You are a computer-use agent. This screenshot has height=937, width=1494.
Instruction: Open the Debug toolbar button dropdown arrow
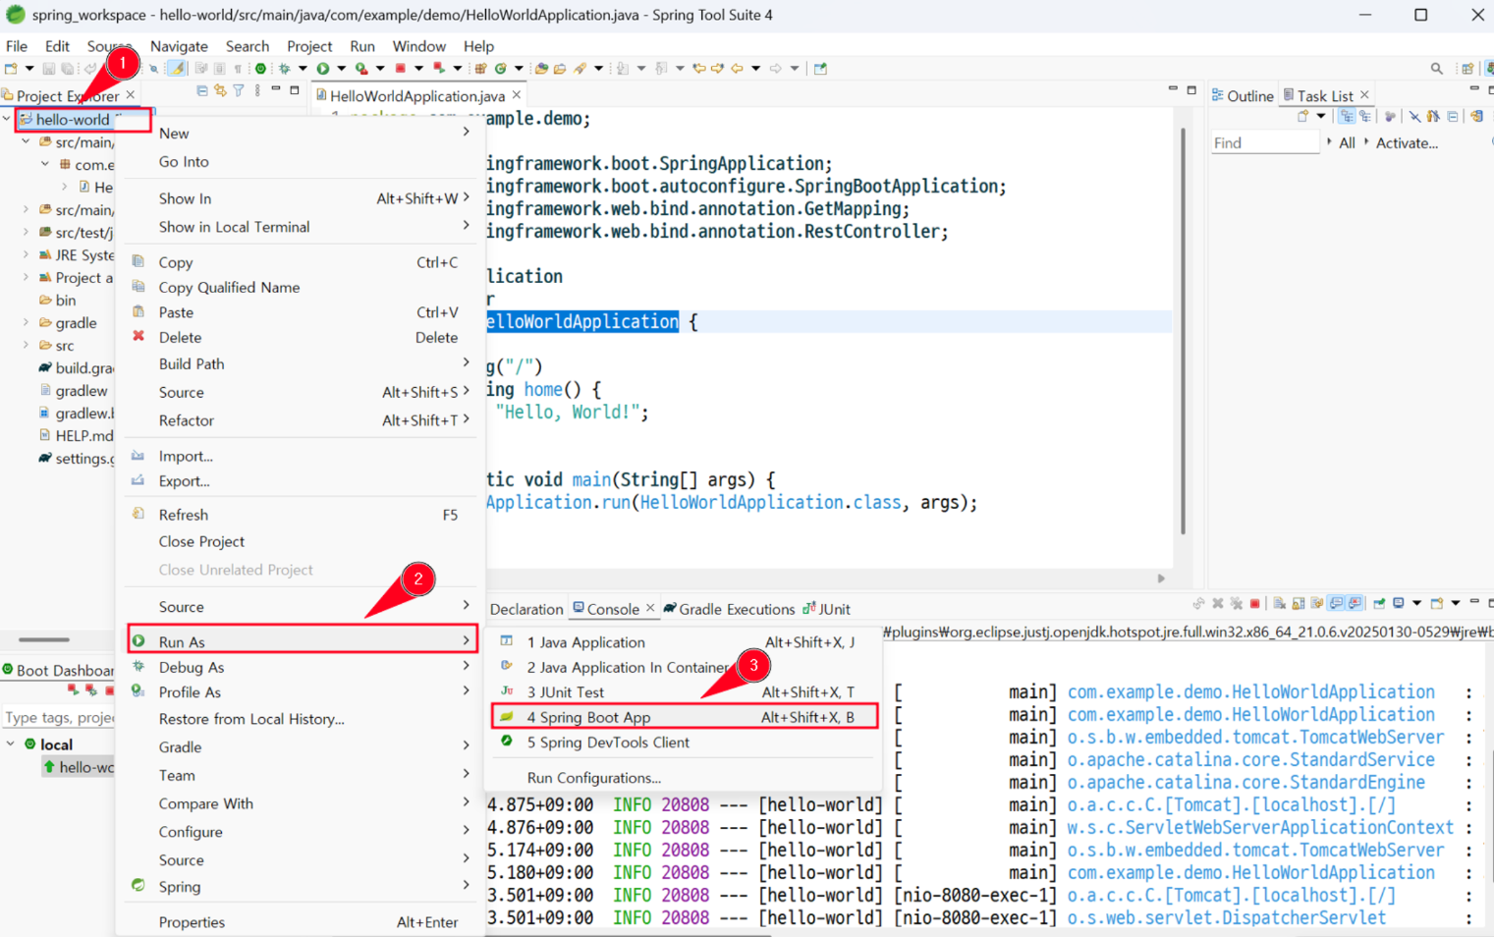click(x=303, y=68)
